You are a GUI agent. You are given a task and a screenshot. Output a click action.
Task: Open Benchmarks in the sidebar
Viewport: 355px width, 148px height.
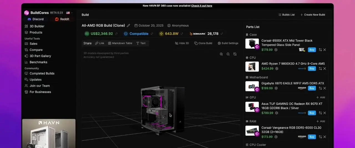click(36, 62)
